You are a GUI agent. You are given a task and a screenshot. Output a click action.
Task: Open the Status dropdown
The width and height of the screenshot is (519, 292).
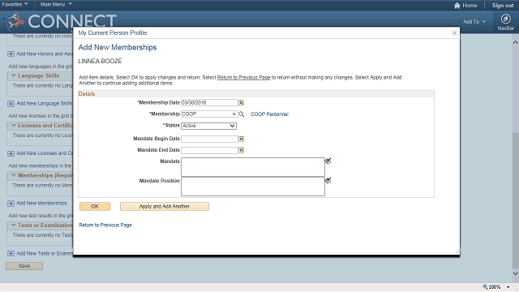[208, 126]
